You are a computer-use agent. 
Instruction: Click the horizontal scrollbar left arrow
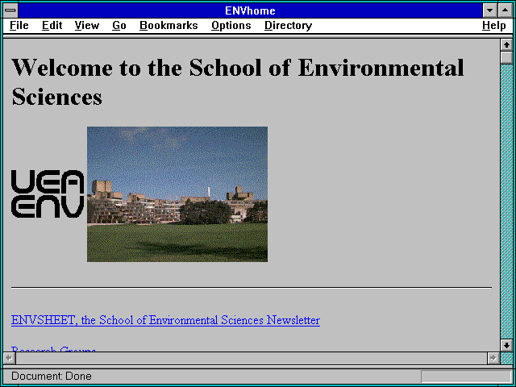click(x=10, y=358)
